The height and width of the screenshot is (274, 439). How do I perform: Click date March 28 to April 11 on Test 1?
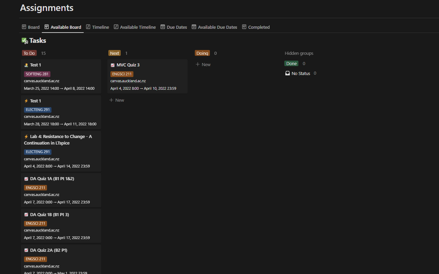(x=60, y=124)
